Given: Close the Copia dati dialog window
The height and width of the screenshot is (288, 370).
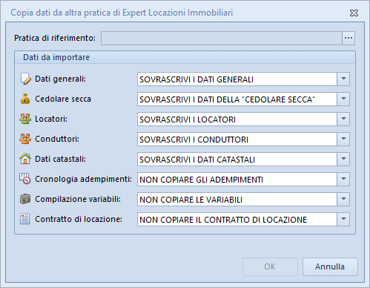Looking at the screenshot, I should [354, 13].
